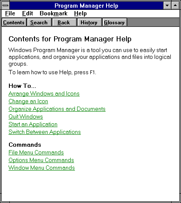Show the History list
181x203 pixels.
point(89,23)
